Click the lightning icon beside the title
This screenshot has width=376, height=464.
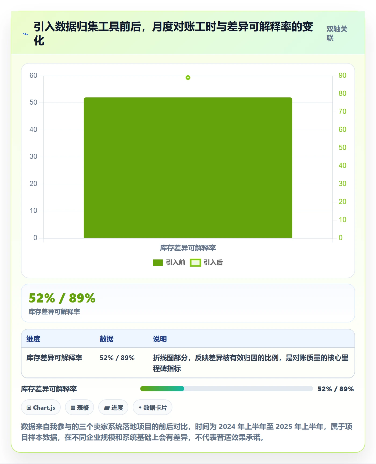click(x=26, y=34)
